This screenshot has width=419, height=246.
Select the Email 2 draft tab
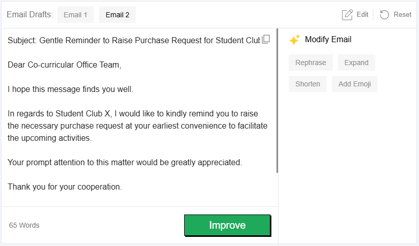point(117,15)
